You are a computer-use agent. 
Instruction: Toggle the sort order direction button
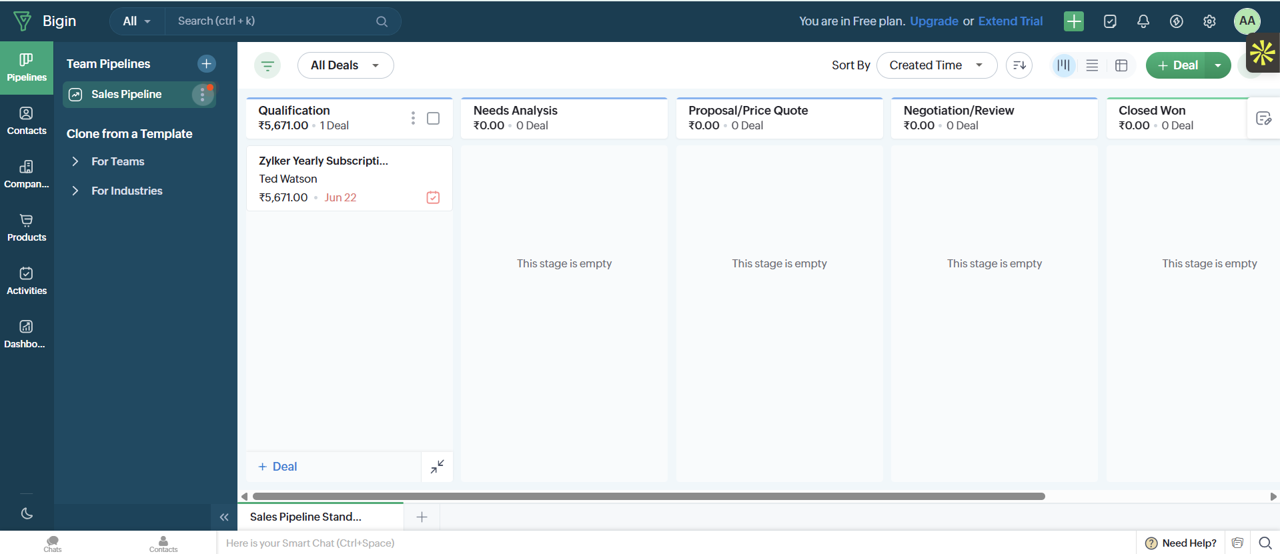point(1019,65)
